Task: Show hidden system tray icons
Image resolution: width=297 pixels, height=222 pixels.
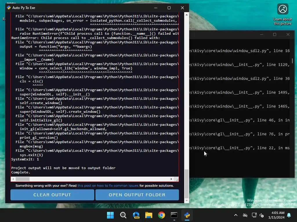Action: 236,215
